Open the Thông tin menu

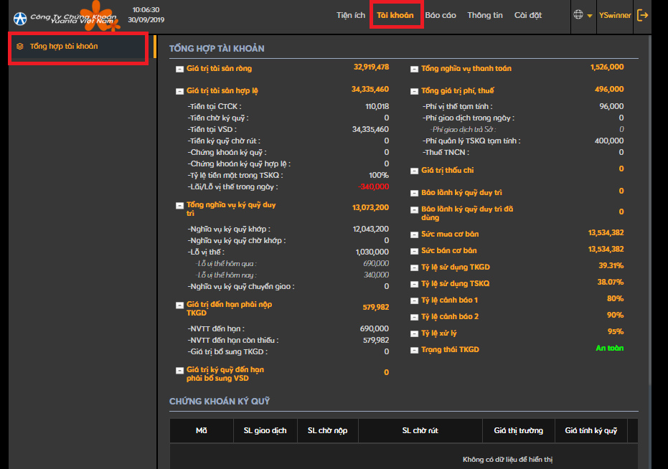pyautogui.click(x=485, y=15)
